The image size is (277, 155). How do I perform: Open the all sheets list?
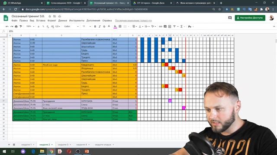pyautogui.click(x=14, y=145)
